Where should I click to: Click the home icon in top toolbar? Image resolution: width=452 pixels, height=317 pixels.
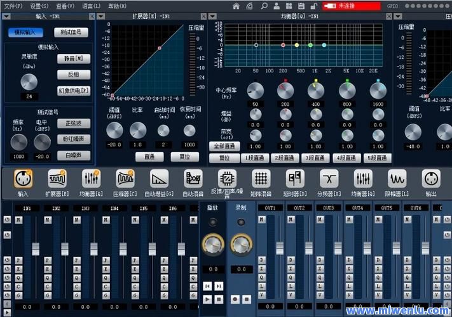[x=236, y=6]
